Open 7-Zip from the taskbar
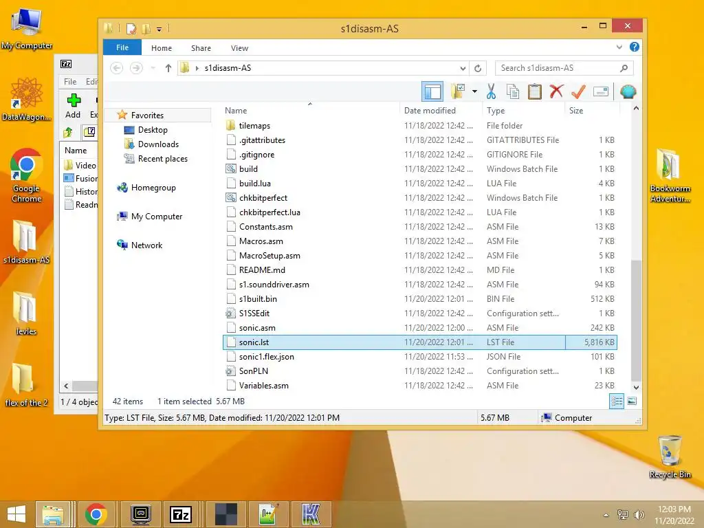Screen dimensions: 704x528 (x=181, y=514)
